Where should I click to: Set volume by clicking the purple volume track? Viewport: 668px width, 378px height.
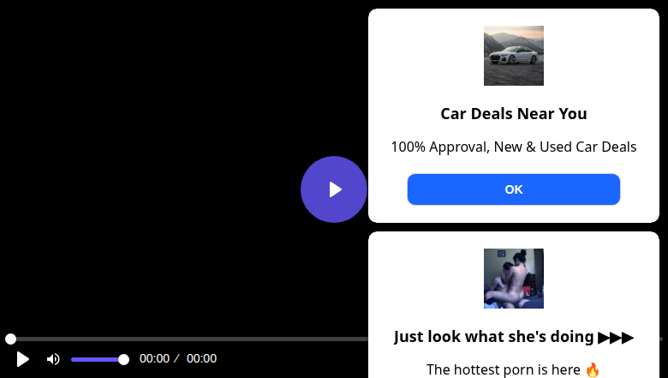[95, 360]
